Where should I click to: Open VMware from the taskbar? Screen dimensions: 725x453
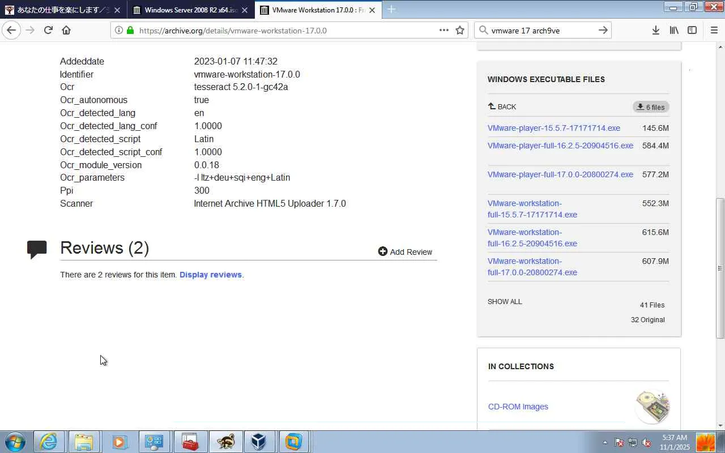pos(294,442)
